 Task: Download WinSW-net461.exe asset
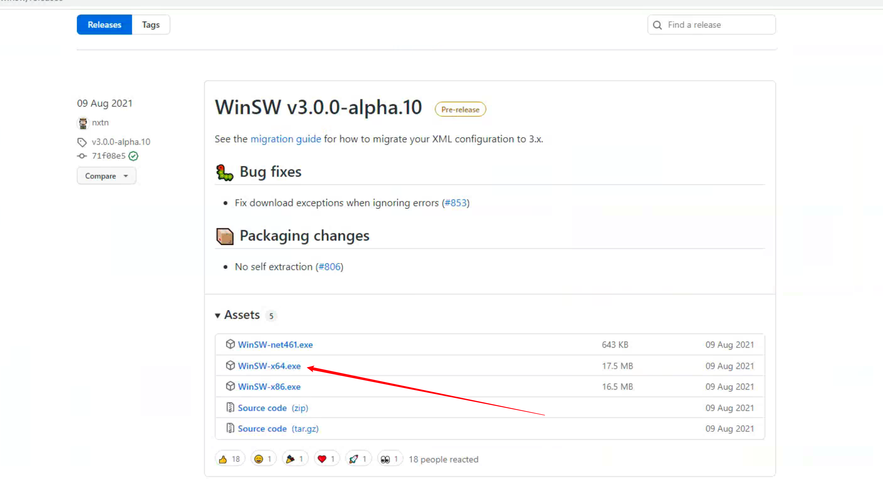275,344
